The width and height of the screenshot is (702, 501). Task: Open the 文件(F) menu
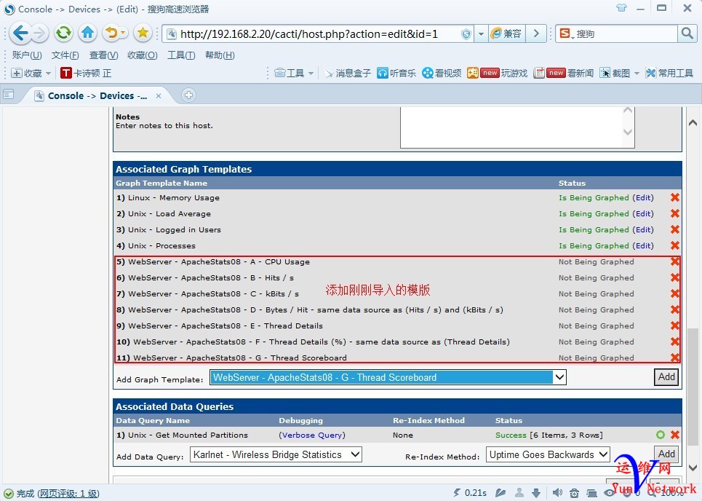[x=65, y=55]
